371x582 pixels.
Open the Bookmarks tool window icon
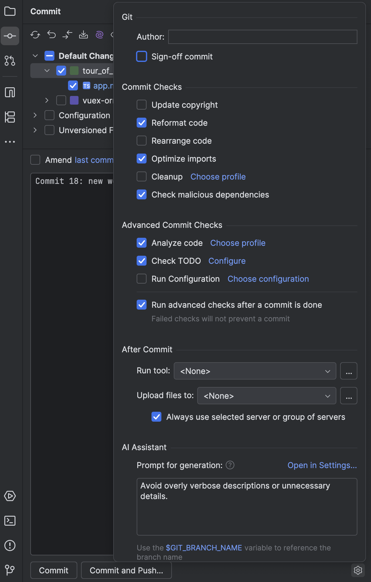pos(10,92)
